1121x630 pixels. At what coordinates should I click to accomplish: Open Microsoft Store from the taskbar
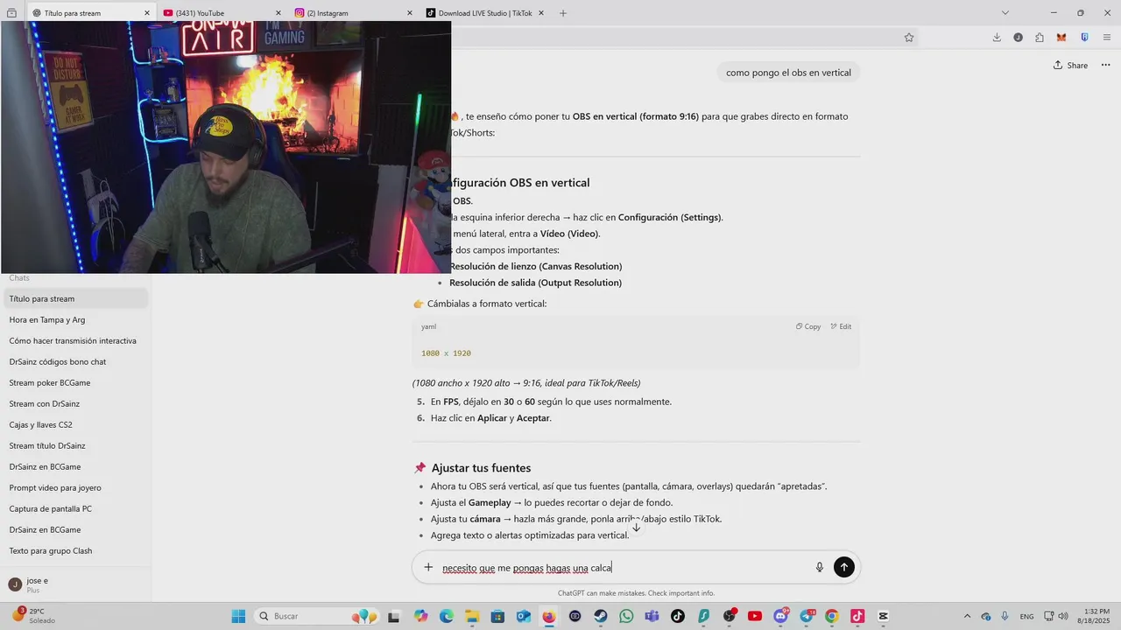click(x=497, y=616)
